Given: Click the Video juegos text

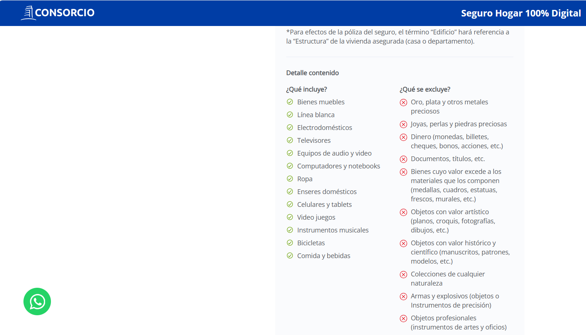Looking at the screenshot, I should (316, 217).
